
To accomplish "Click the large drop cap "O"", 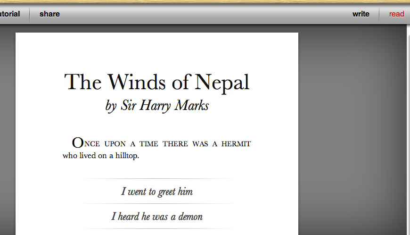I will (x=77, y=143).
